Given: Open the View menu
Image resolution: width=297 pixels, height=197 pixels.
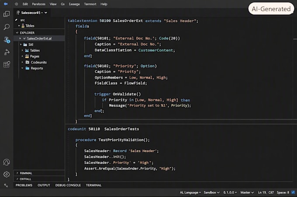Looking at the screenshot, I should pos(53,4).
